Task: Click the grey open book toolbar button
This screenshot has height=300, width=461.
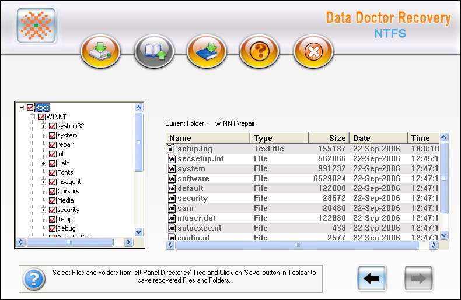Action: point(154,51)
